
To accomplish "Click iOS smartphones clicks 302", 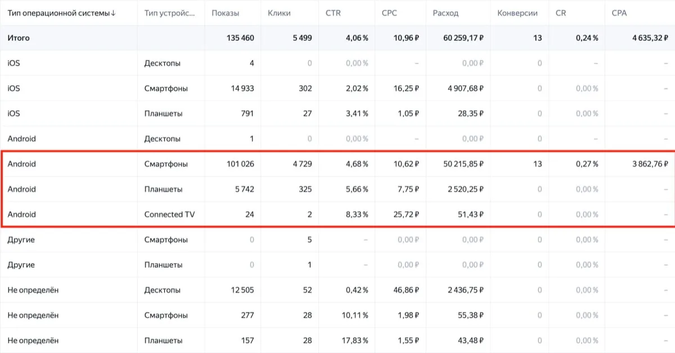I will point(304,89).
